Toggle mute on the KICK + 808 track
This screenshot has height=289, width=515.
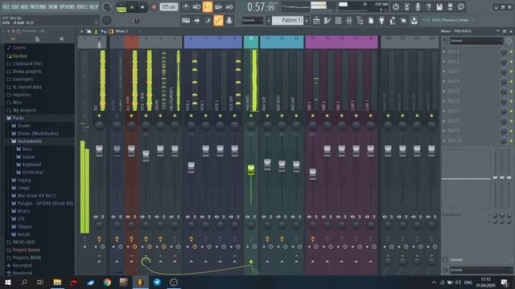point(146,116)
